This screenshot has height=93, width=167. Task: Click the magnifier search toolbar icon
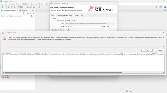pyautogui.click(x=39, y=7)
